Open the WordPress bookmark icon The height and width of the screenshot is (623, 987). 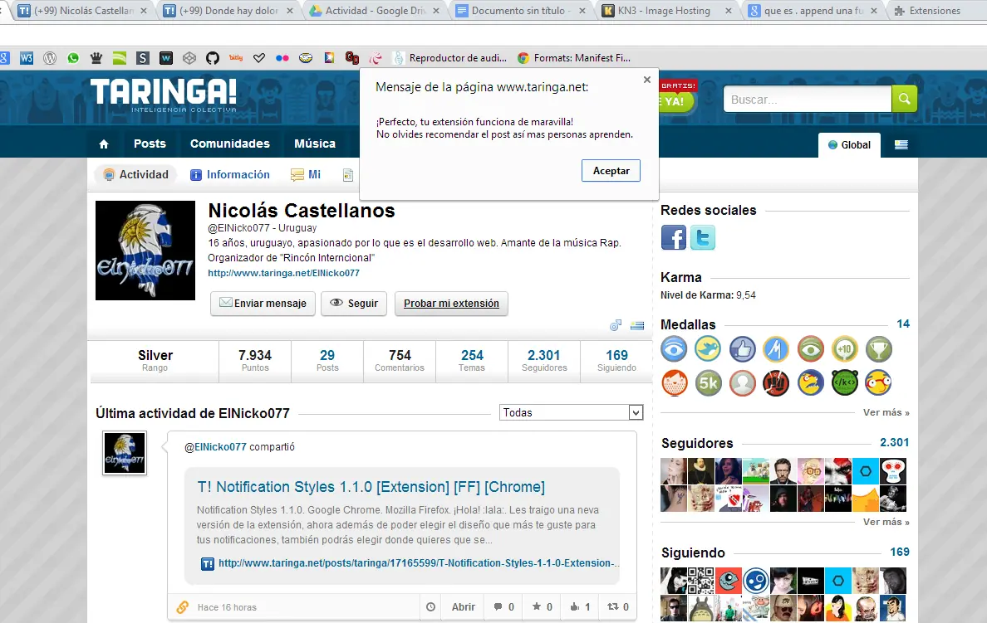pyautogui.click(x=50, y=58)
